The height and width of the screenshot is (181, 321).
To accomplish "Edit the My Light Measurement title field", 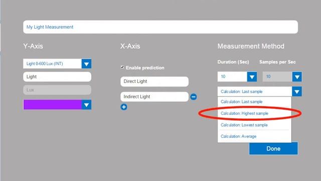I will coord(160,27).
